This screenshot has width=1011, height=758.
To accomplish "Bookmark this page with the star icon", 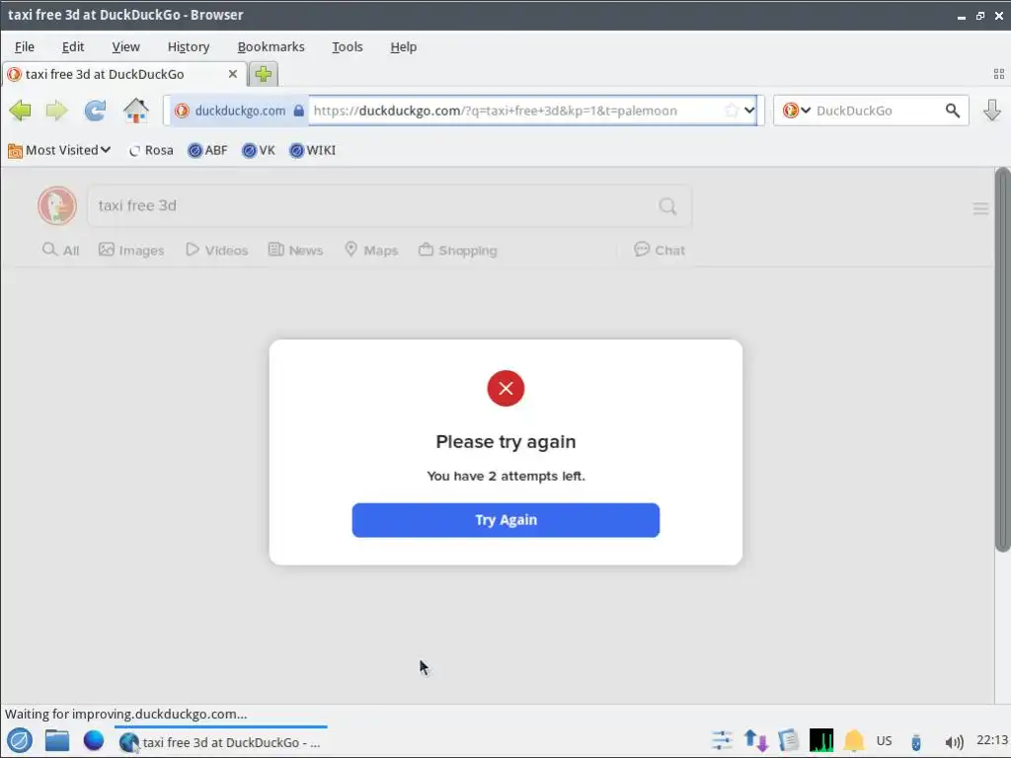I will tap(732, 111).
